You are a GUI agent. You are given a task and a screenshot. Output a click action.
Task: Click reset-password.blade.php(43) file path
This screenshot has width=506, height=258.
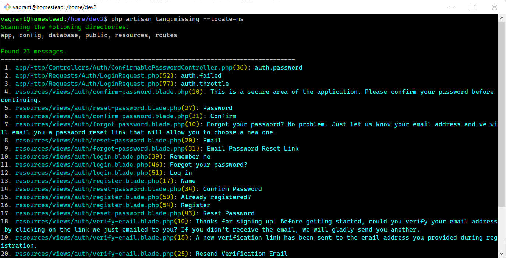[105, 213]
